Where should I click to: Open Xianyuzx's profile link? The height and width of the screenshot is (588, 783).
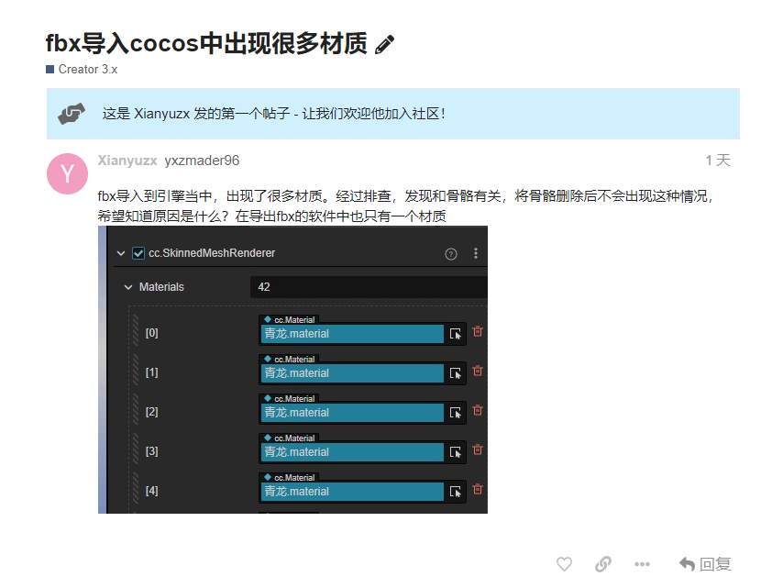click(x=127, y=160)
